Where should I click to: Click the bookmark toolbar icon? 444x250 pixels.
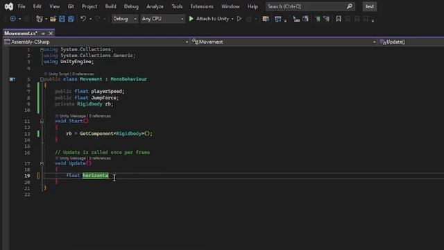coord(339,19)
